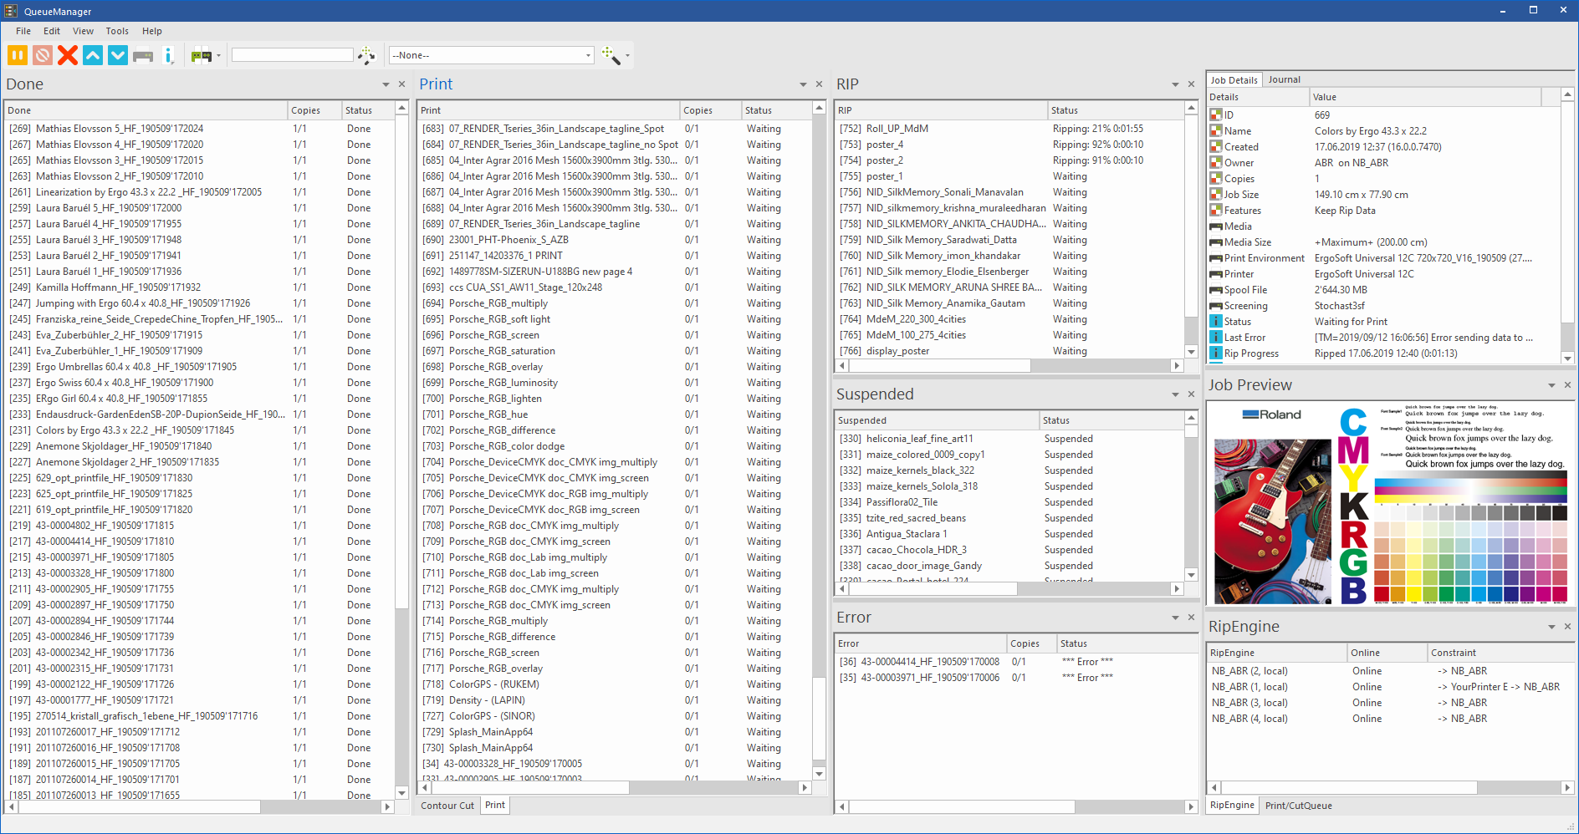1579x834 pixels.
Task: Open job info with the blue info icon
Action: pos(170,55)
